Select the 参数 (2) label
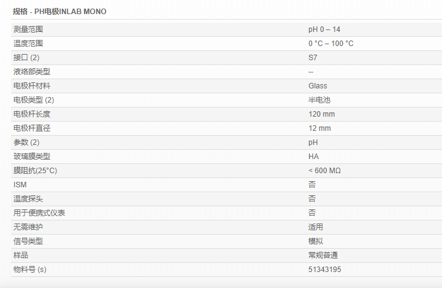The width and height of the screenshot is (442, 288). [x=27, y=142]
